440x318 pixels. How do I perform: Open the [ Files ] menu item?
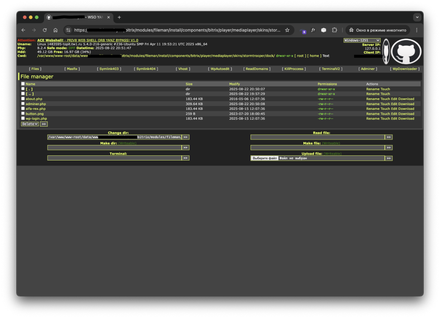click(x=35, y=69)
